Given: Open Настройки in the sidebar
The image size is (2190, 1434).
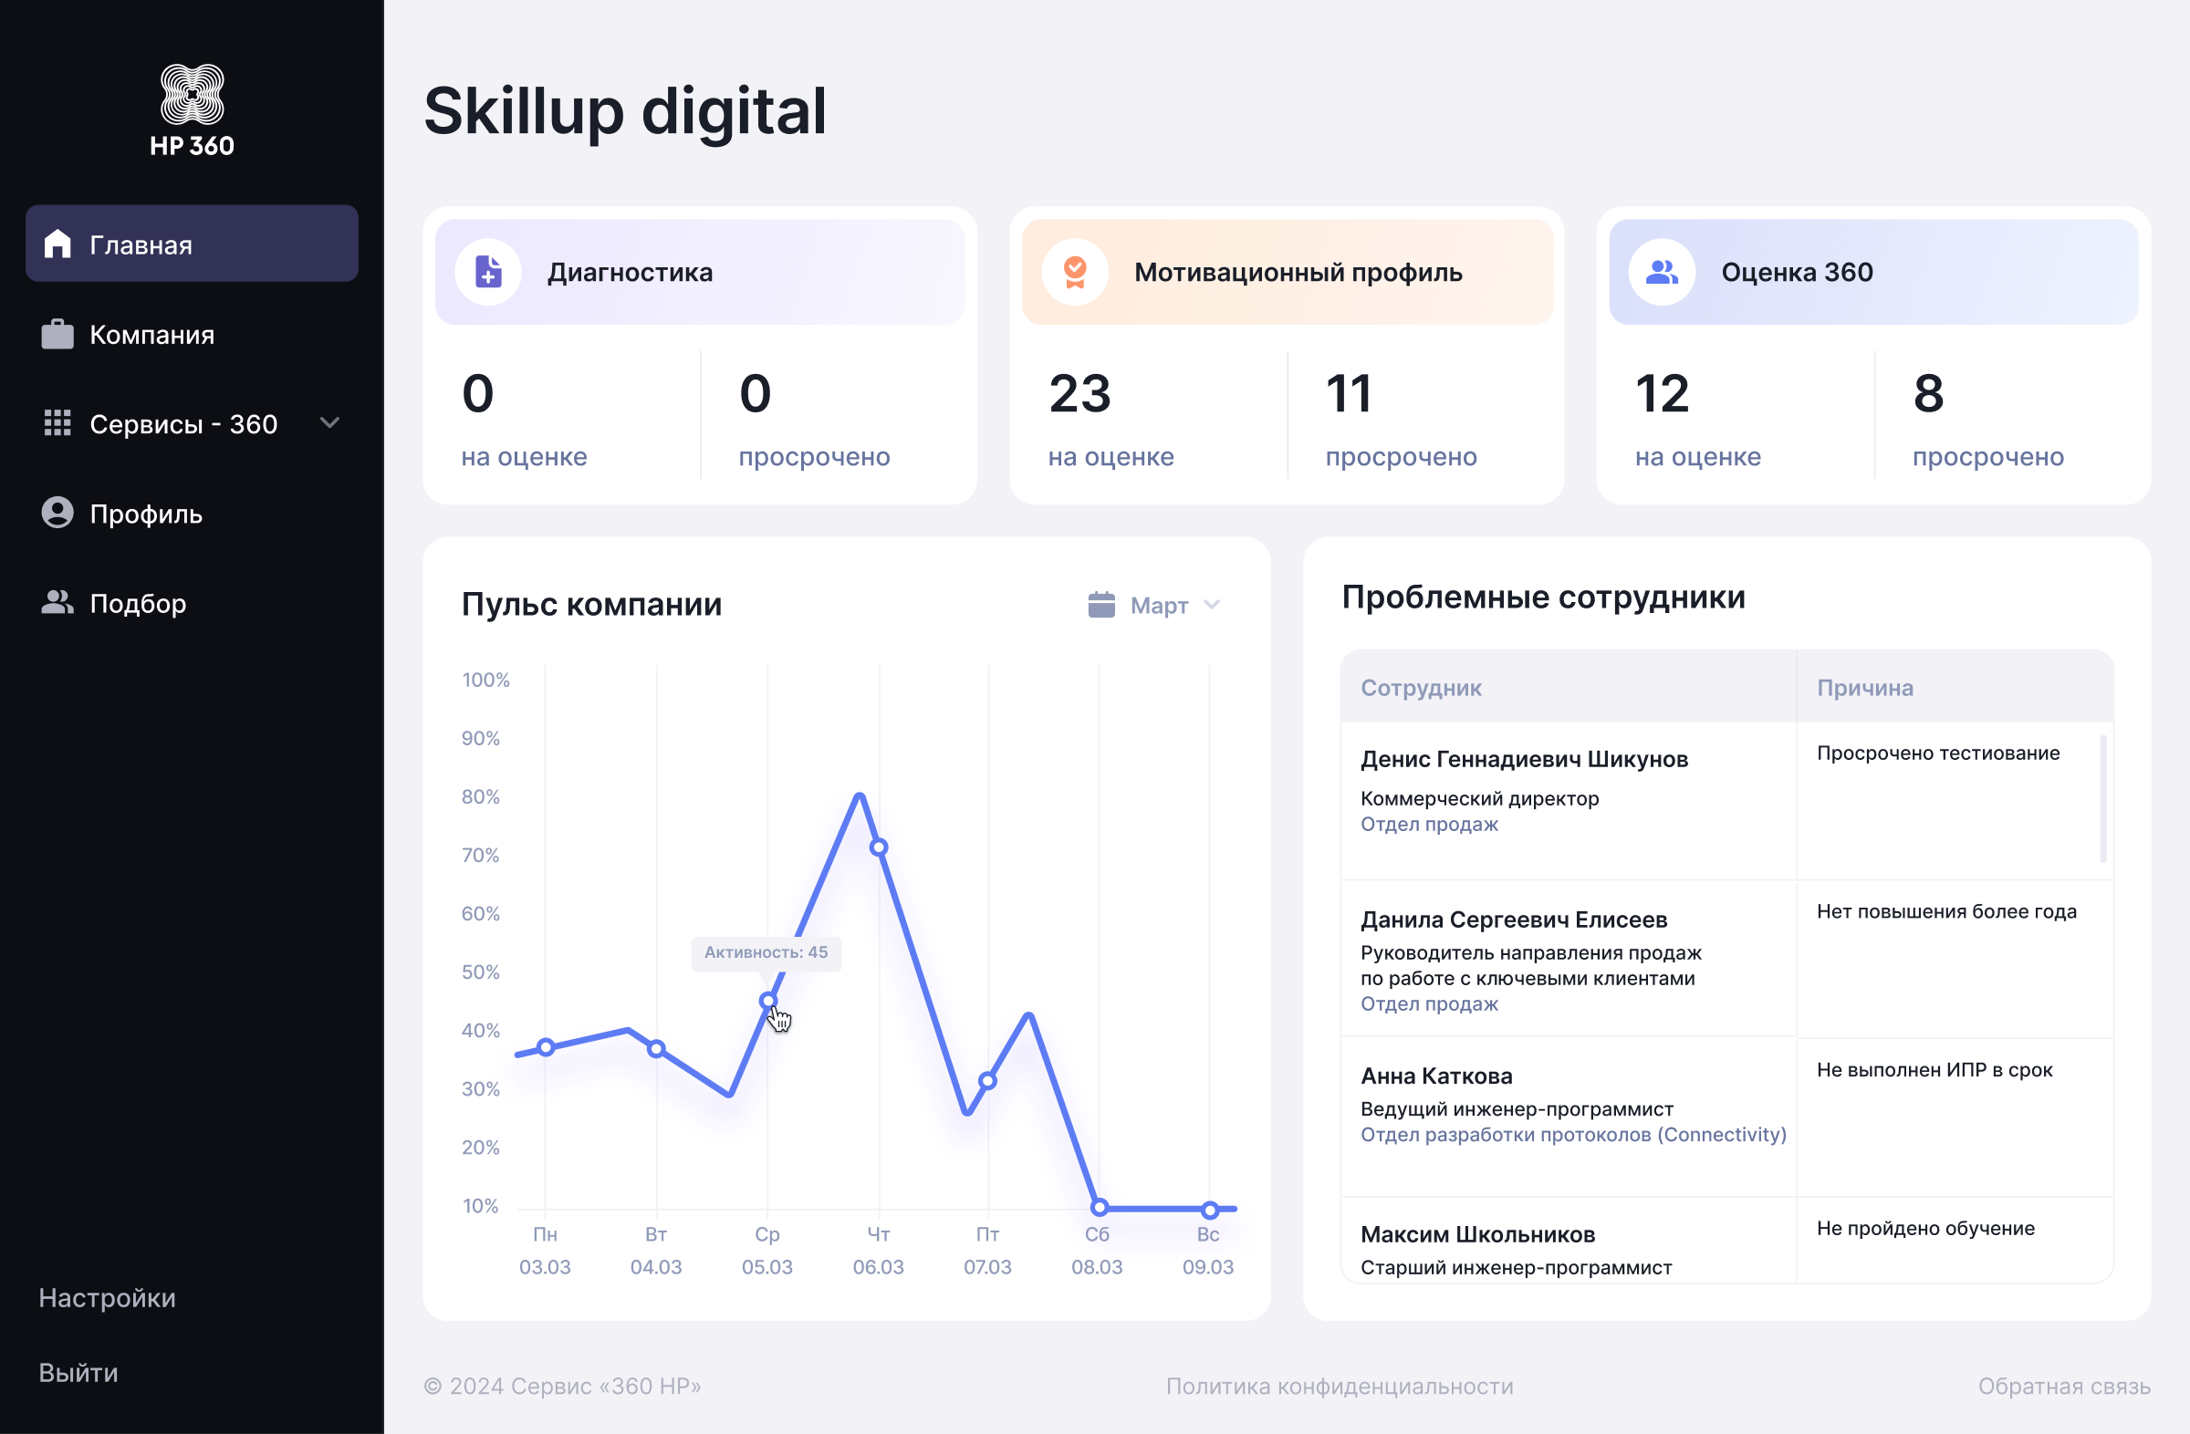Looking at the screenshot, I should 107,1297.
